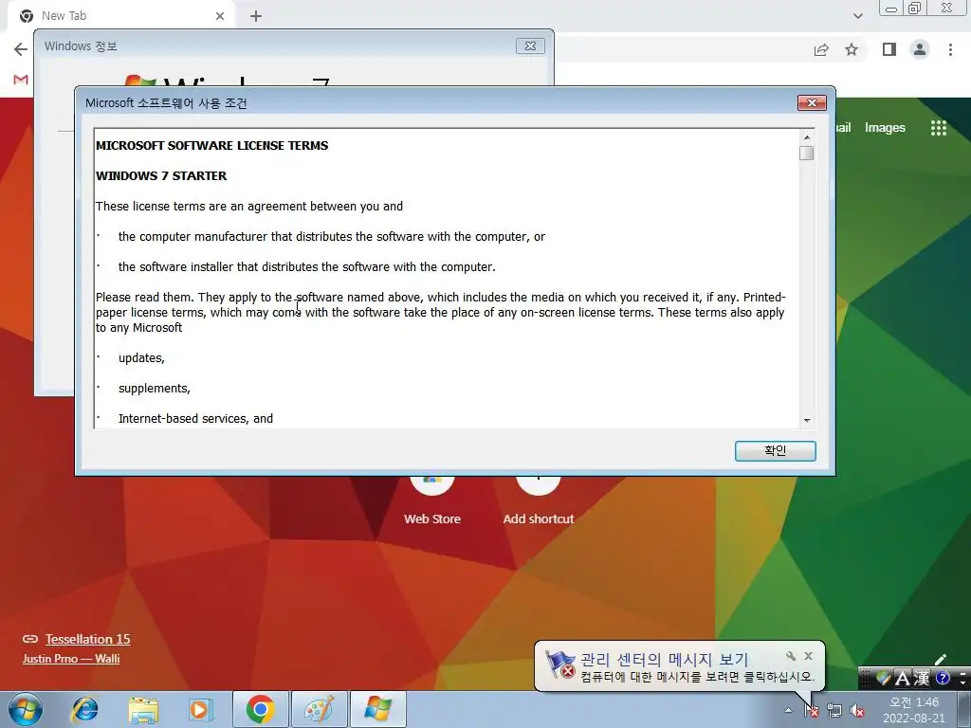Image resolution: width=971 pixels, height=728 pixels.
Task: Close the New Tab tab
Action: click(220, 16)
